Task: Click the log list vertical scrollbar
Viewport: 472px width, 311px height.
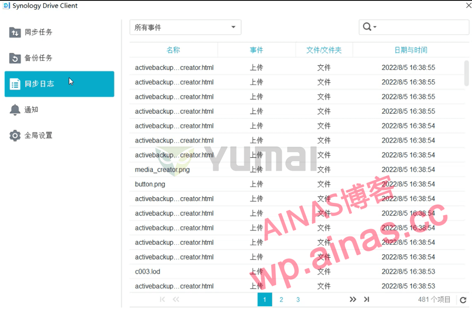Action: (x=467, y=73)
